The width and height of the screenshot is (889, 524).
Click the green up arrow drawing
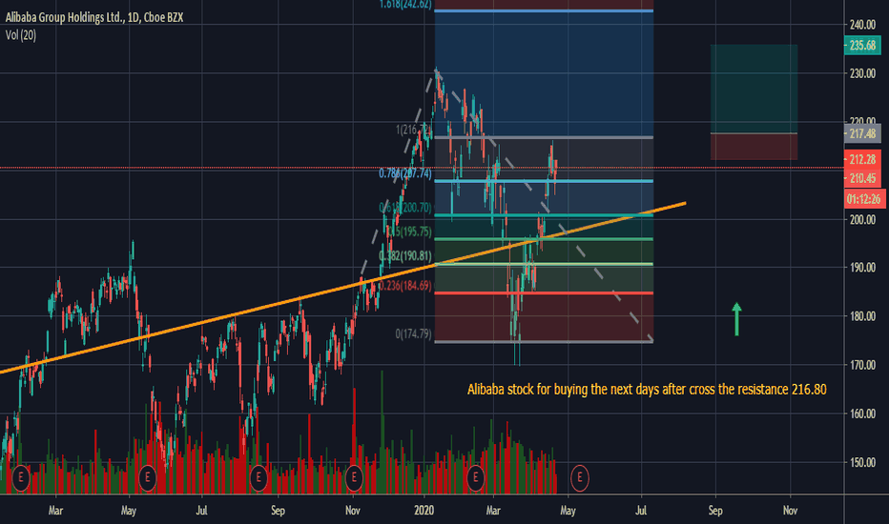point(736,319)
